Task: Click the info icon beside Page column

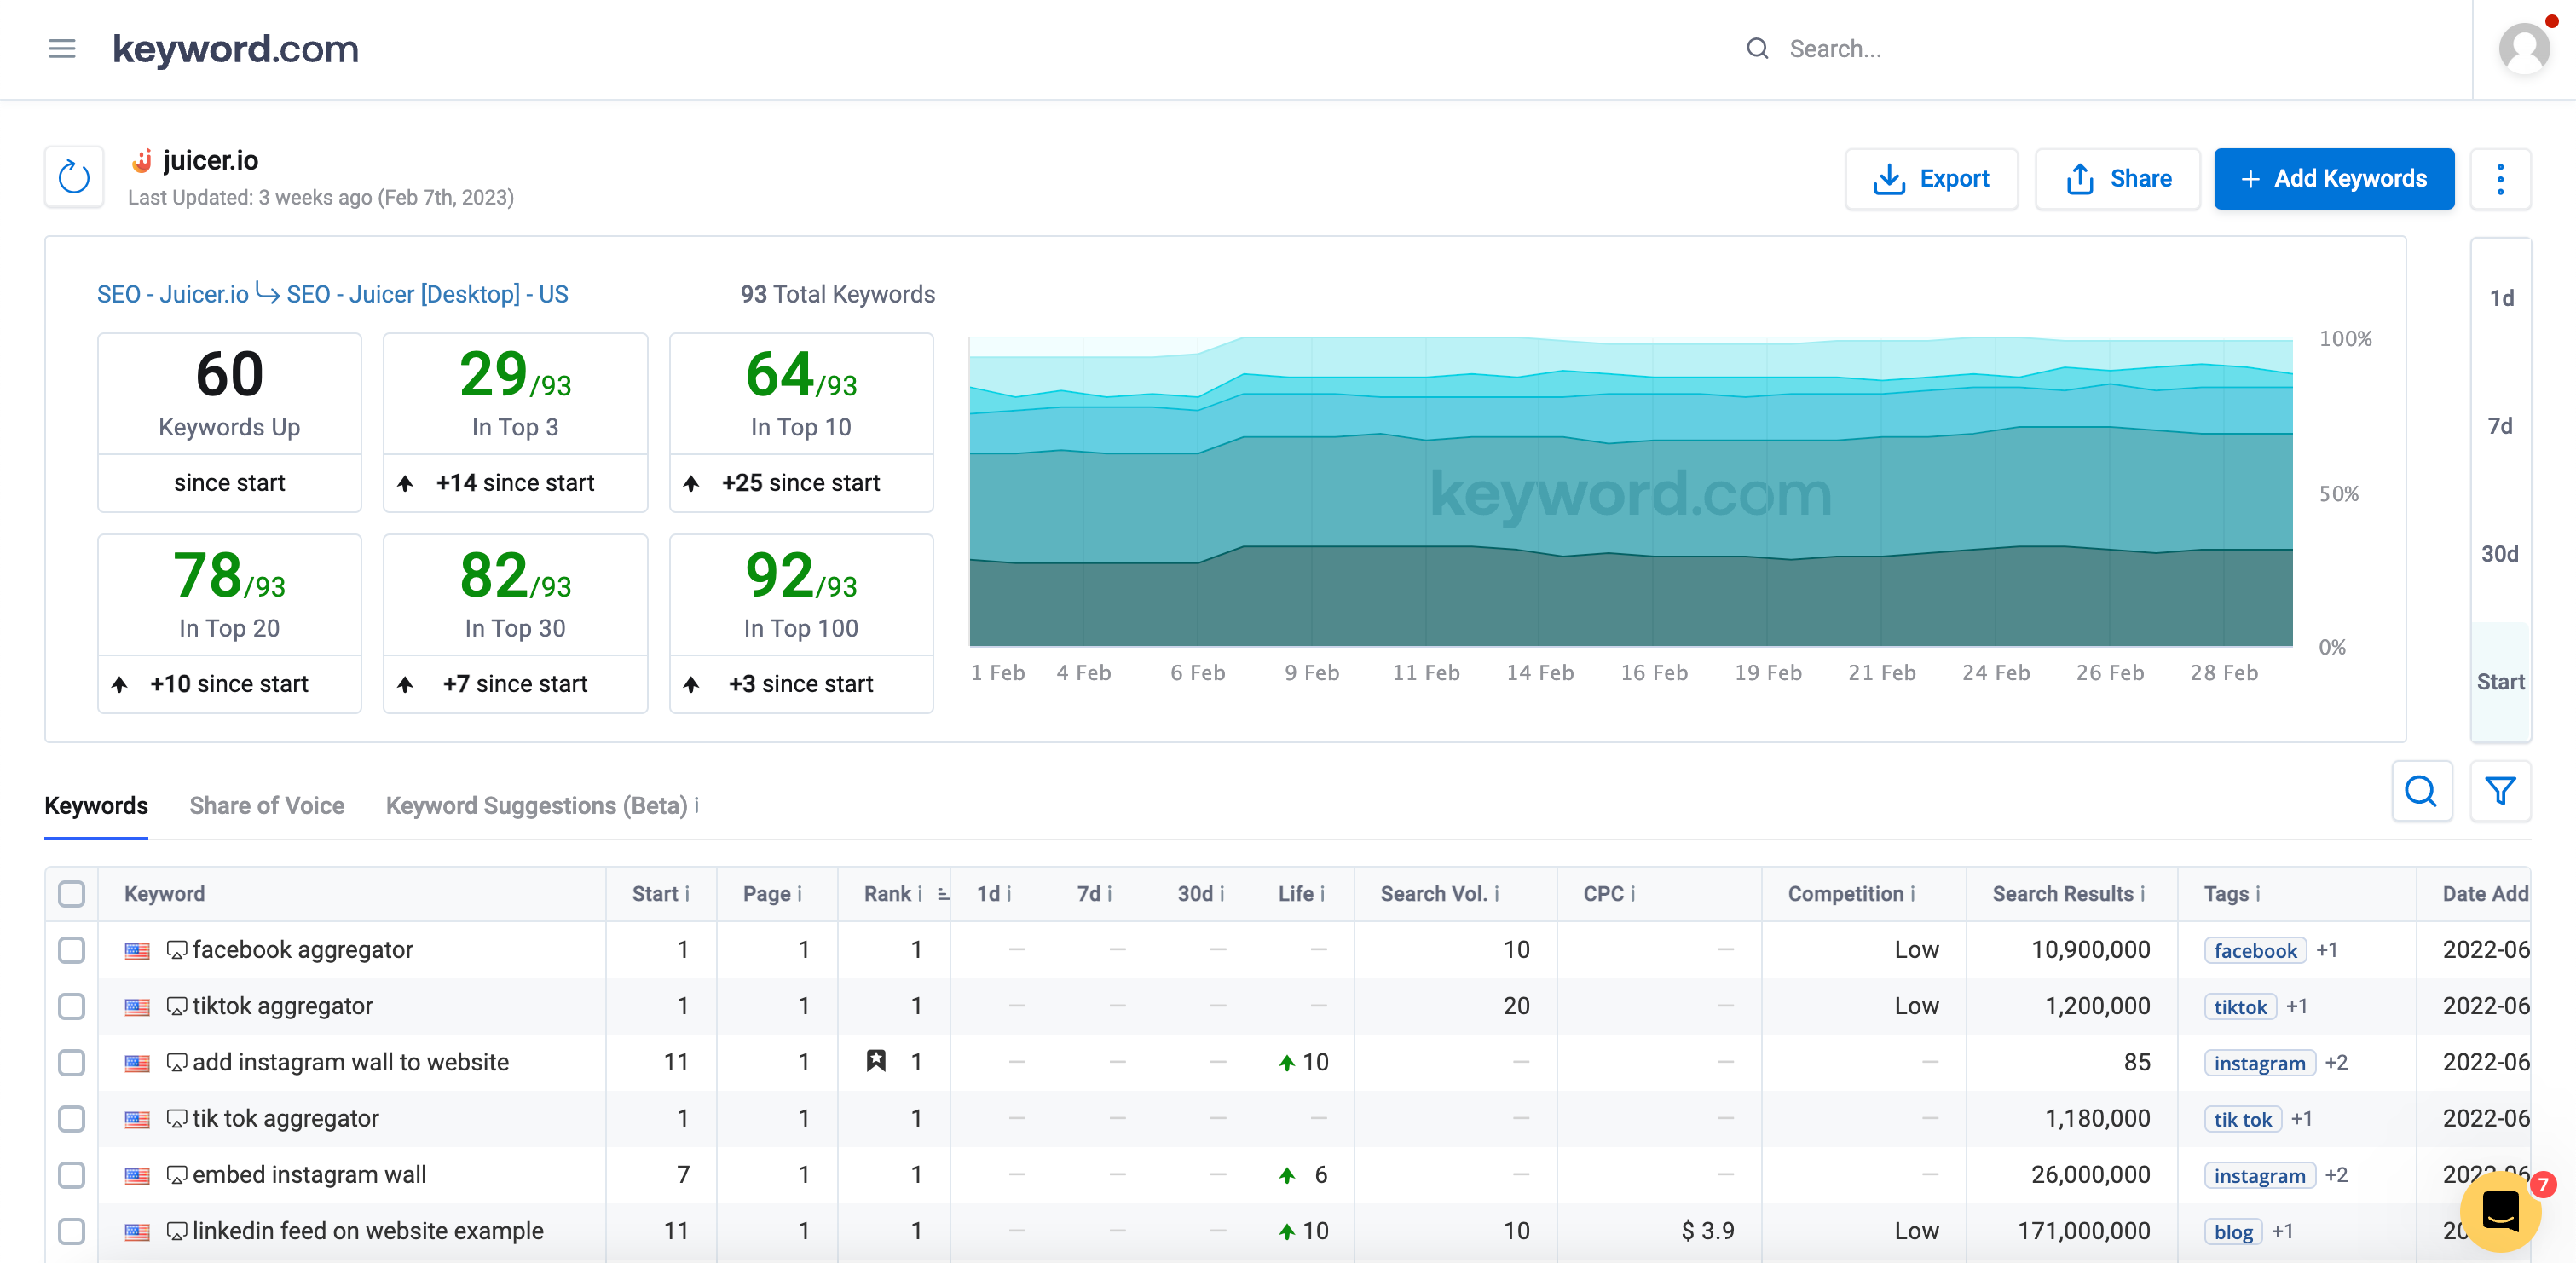Action: [x=800, y=894]
